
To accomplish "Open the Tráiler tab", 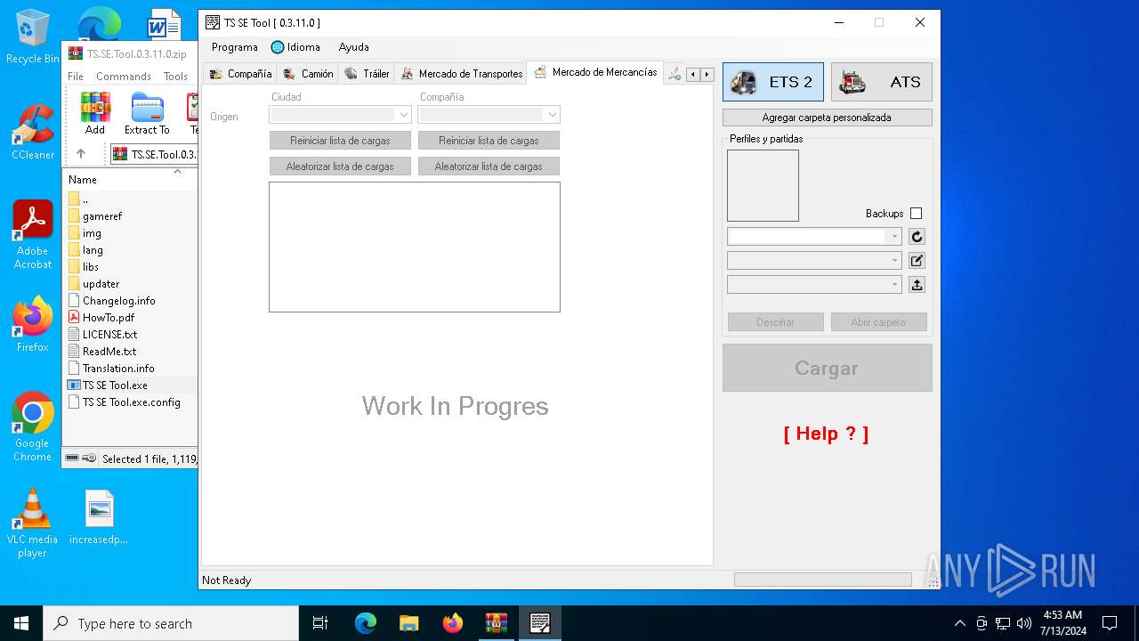I will coord(367,74).
